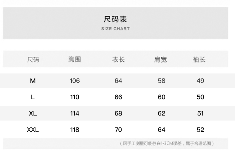Click the measurement error footnote text

(x=167, y=143)
